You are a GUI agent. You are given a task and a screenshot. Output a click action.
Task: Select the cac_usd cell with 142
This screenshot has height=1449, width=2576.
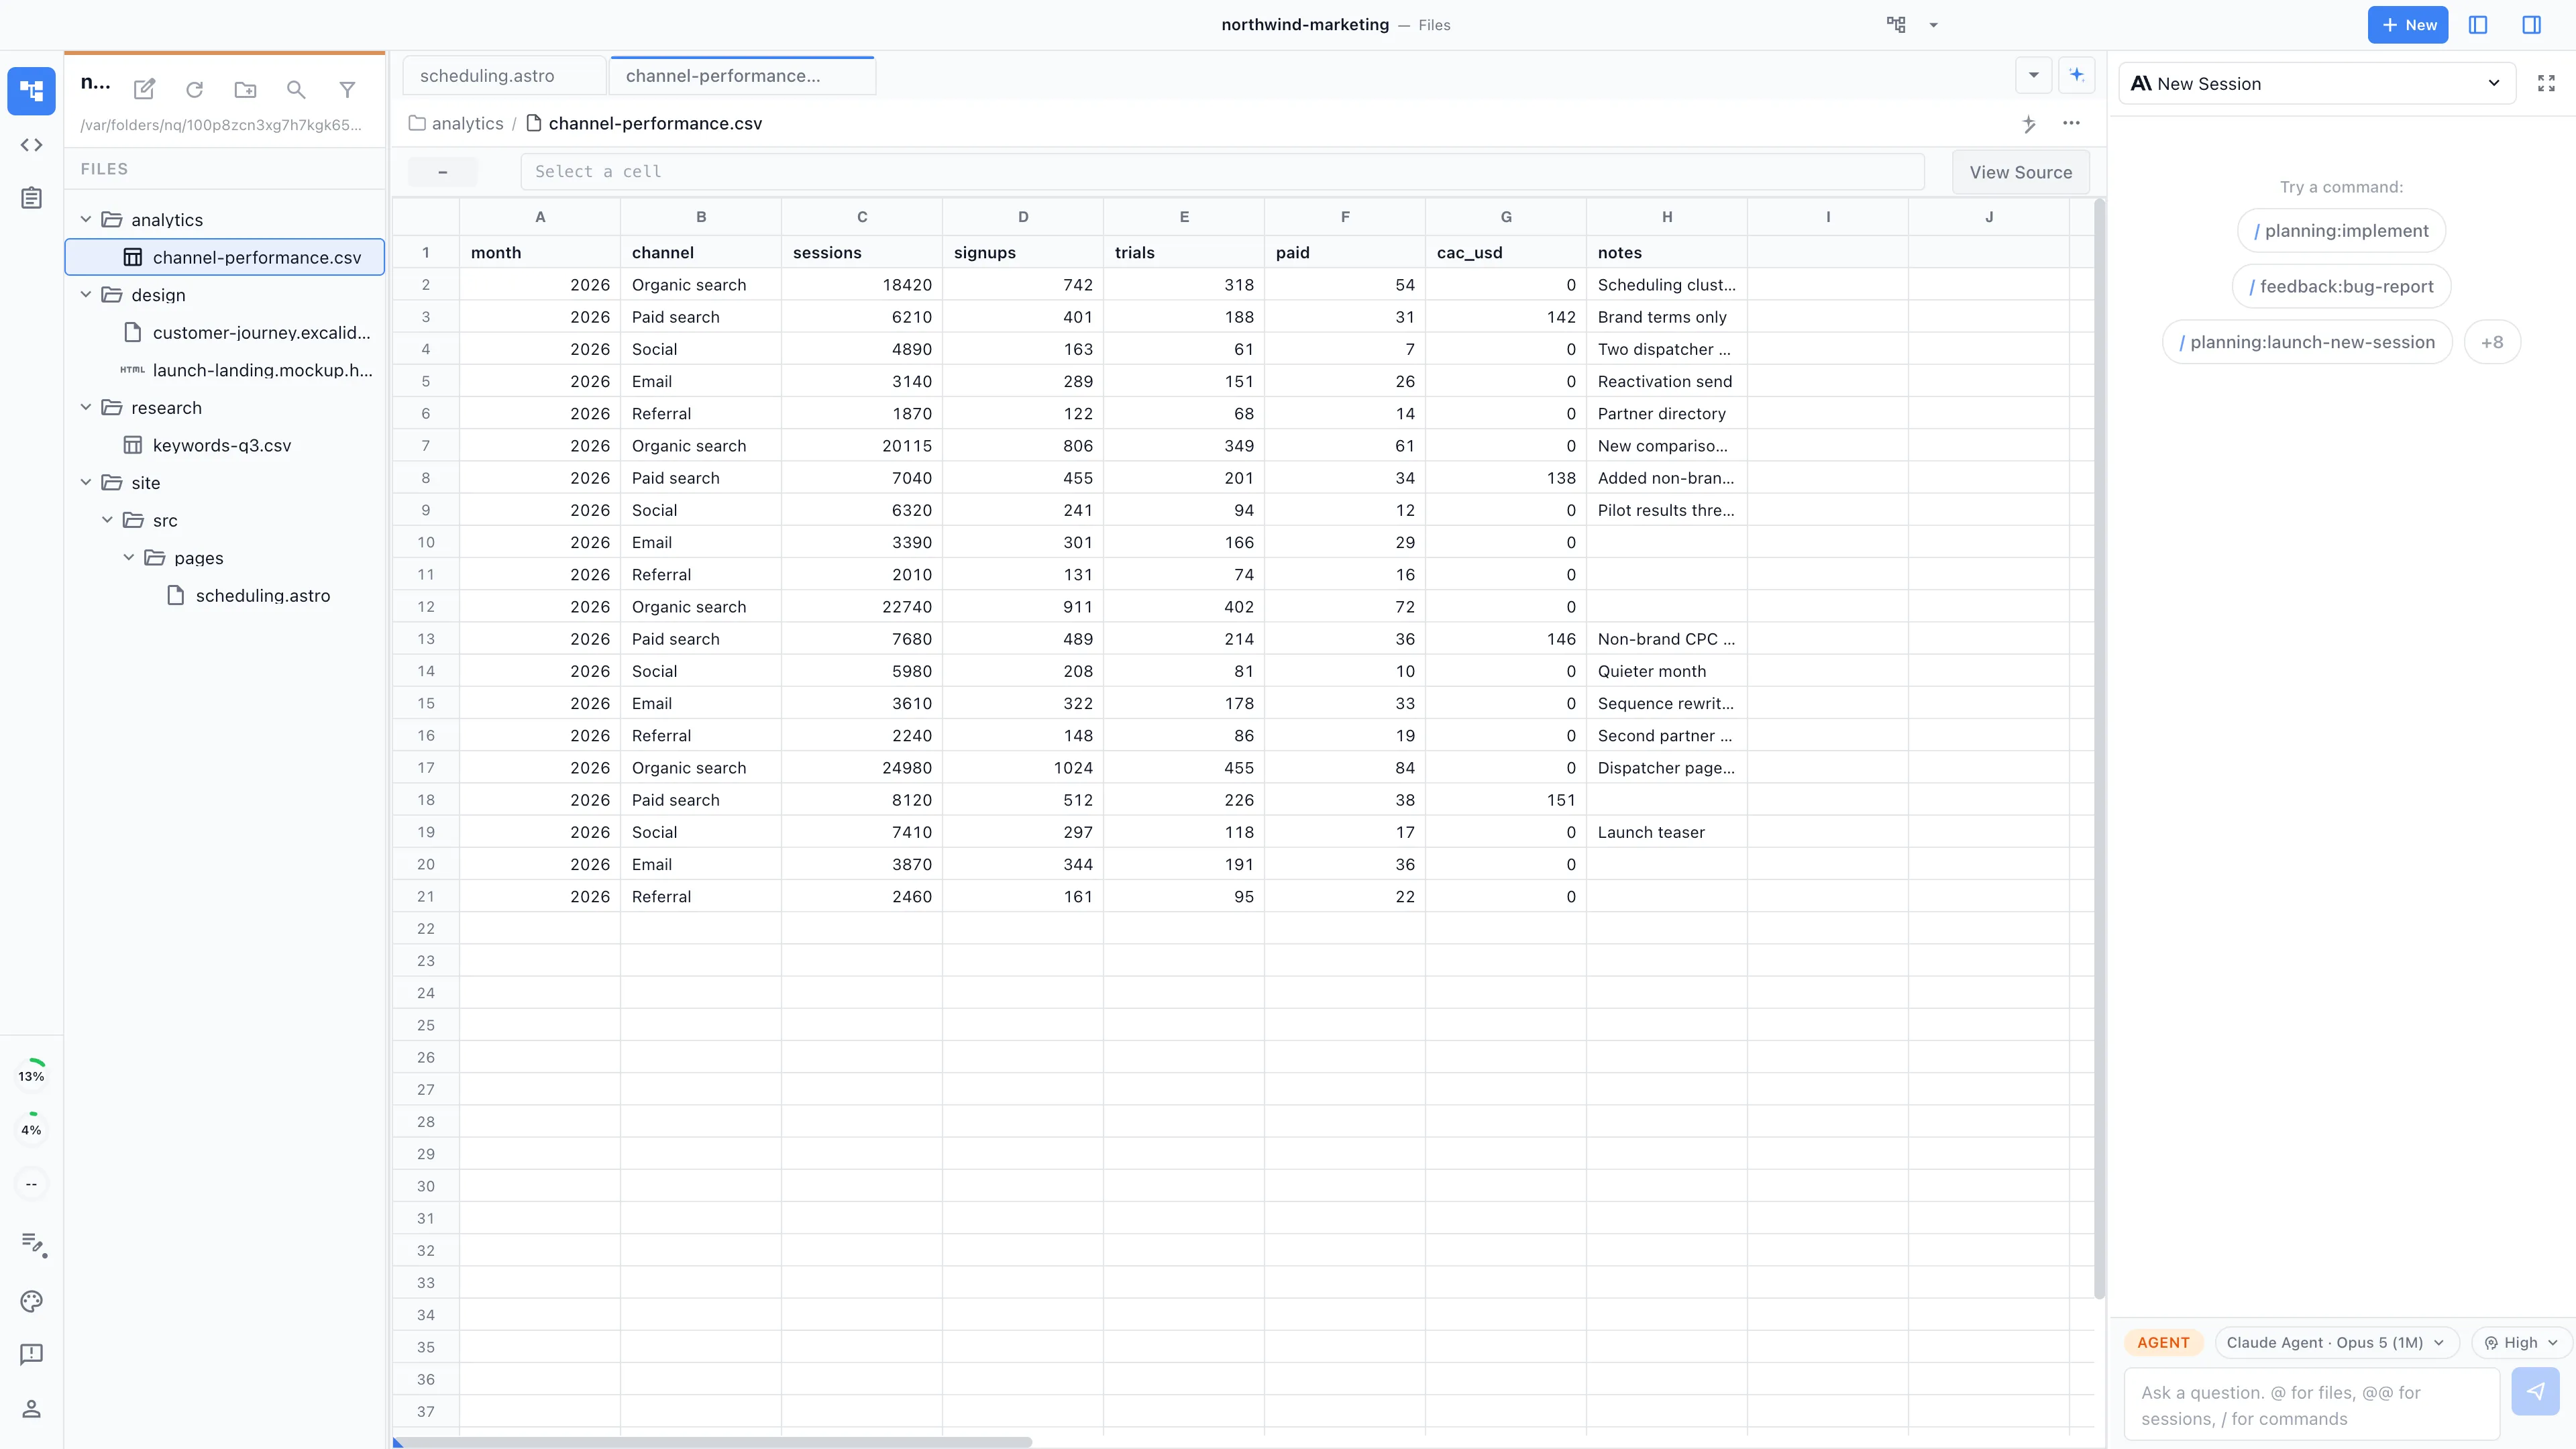pyautogui.click(x=1505, y=316)
